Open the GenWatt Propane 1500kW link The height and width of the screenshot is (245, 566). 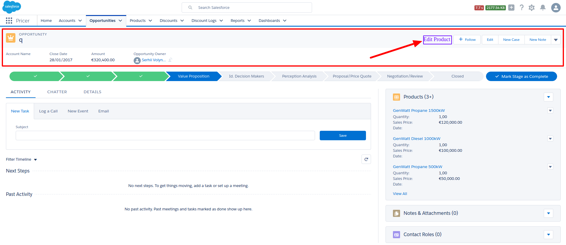tap(419, 110)
